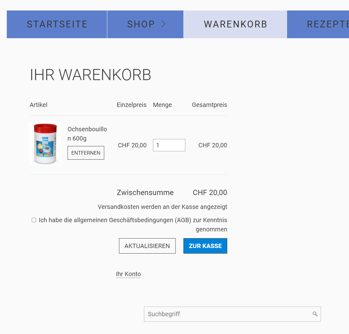Remove Ochsenbouillon with the Entfernen button
349x334 pixels.
coord(86,153)
